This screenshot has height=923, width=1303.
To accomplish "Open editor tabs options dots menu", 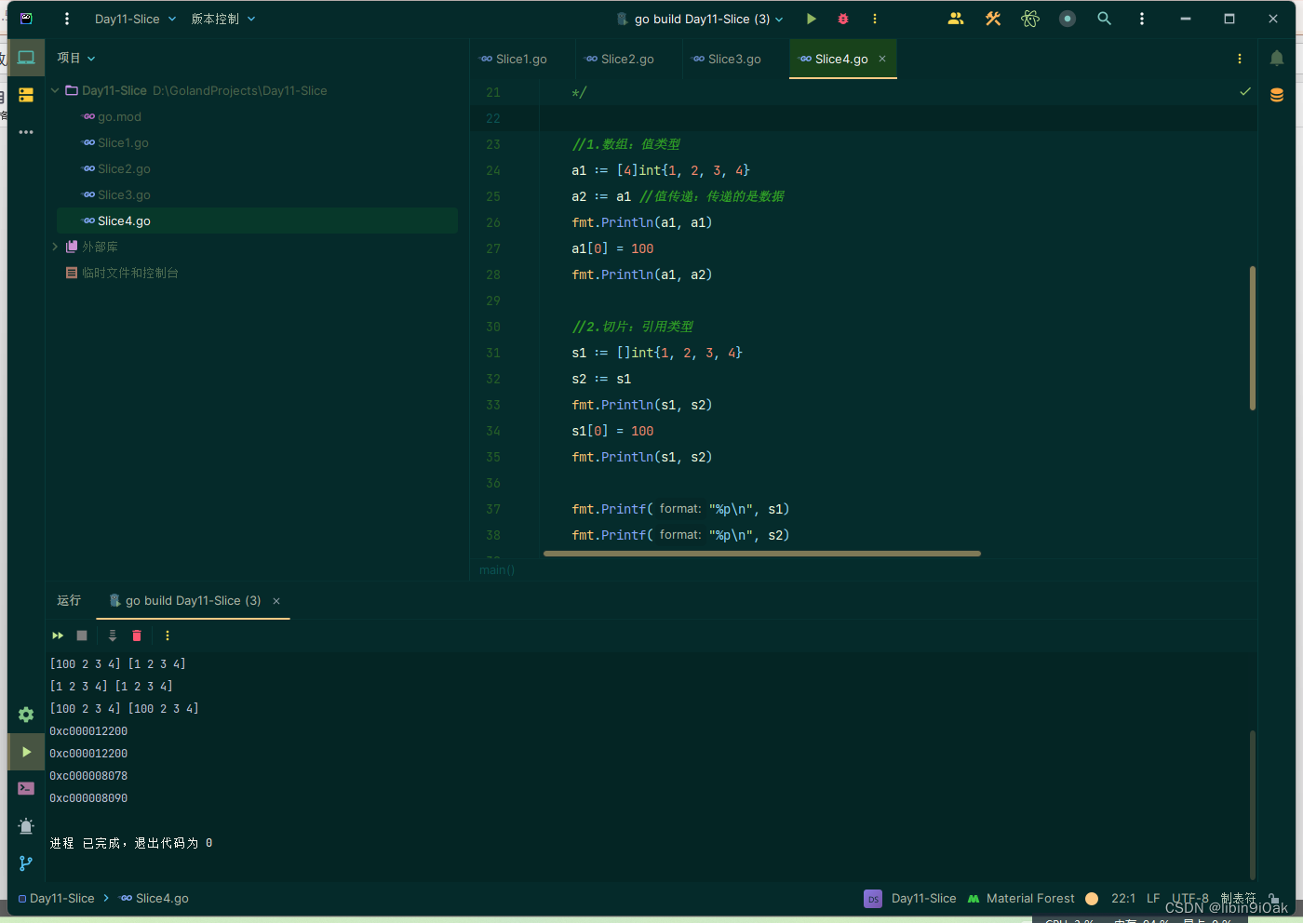I will [1240, 59].
